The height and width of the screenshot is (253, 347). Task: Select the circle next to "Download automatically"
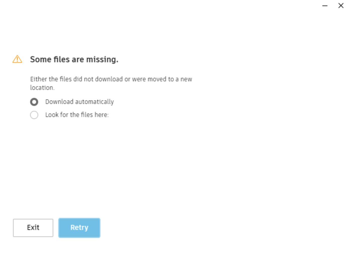coord(34,102)
